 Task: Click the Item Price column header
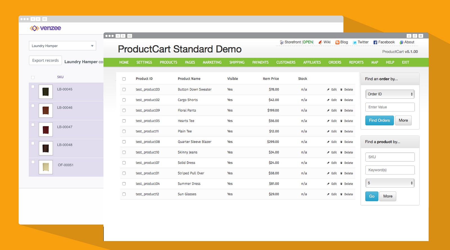(271, 79)
